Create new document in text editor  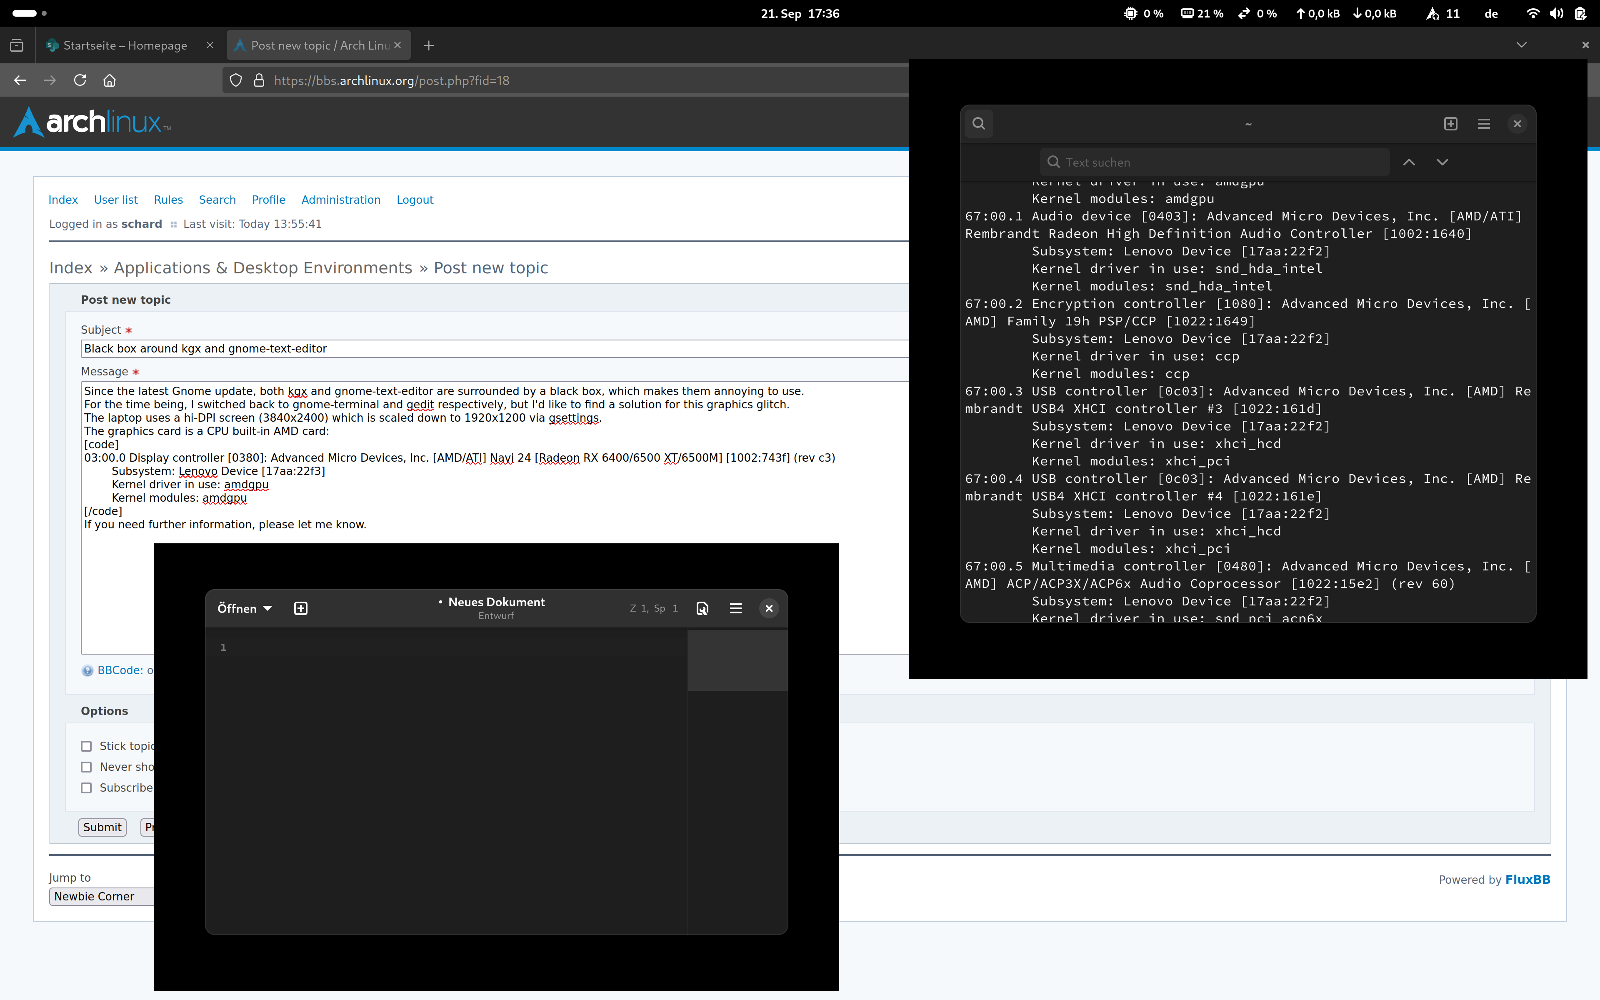pyautogui.click(x=301, y=608)
